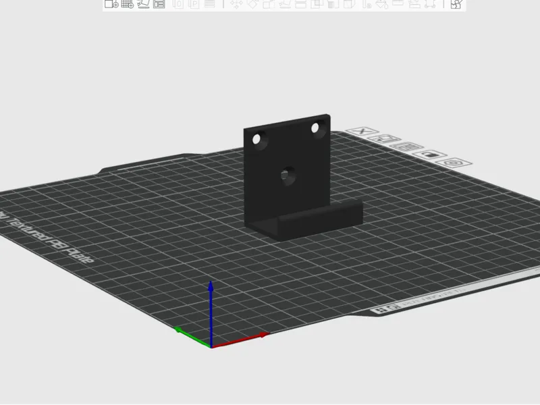Screen dimensions: 540x405
Task: Select the Scale tool in toolbar
Action: 269,4
